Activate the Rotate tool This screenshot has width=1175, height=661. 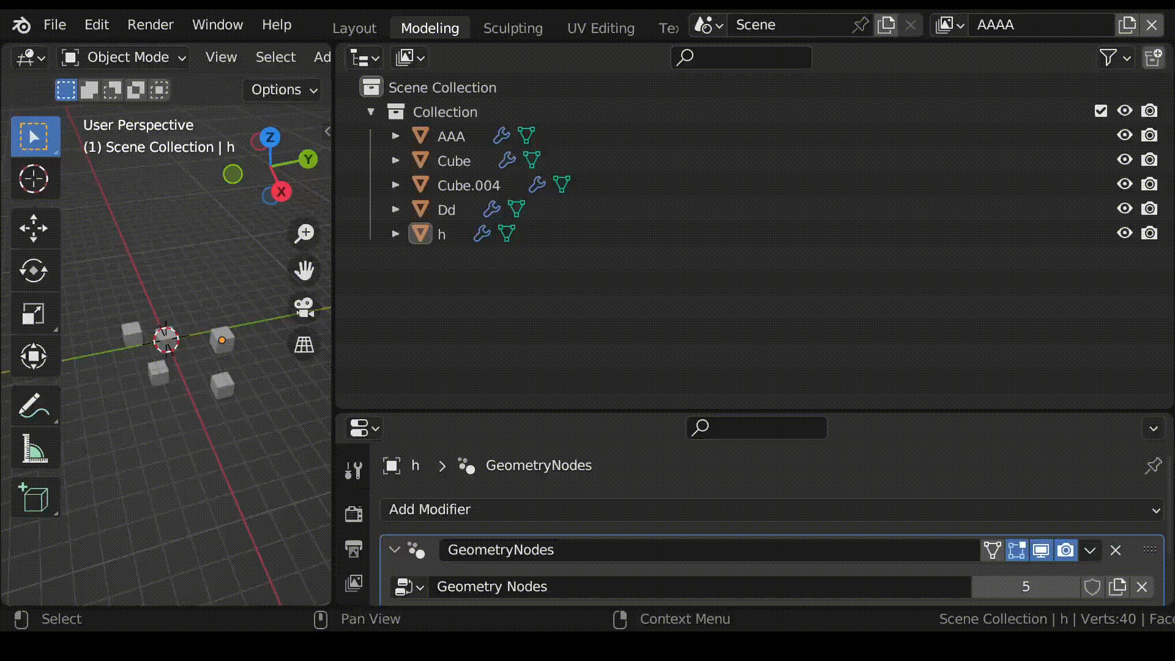pos(34,271)
